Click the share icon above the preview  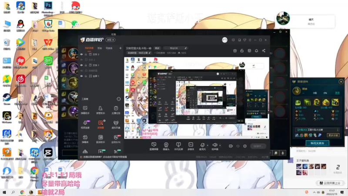click(x=264, y=51)
